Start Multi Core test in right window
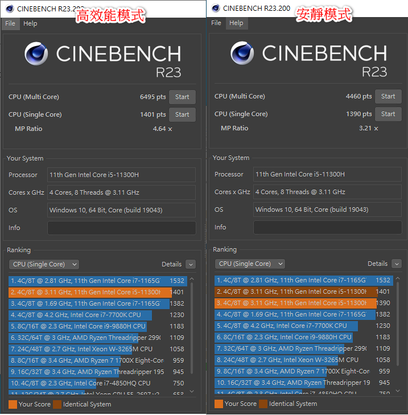This screenshot has height=415, width=408. 388,96
